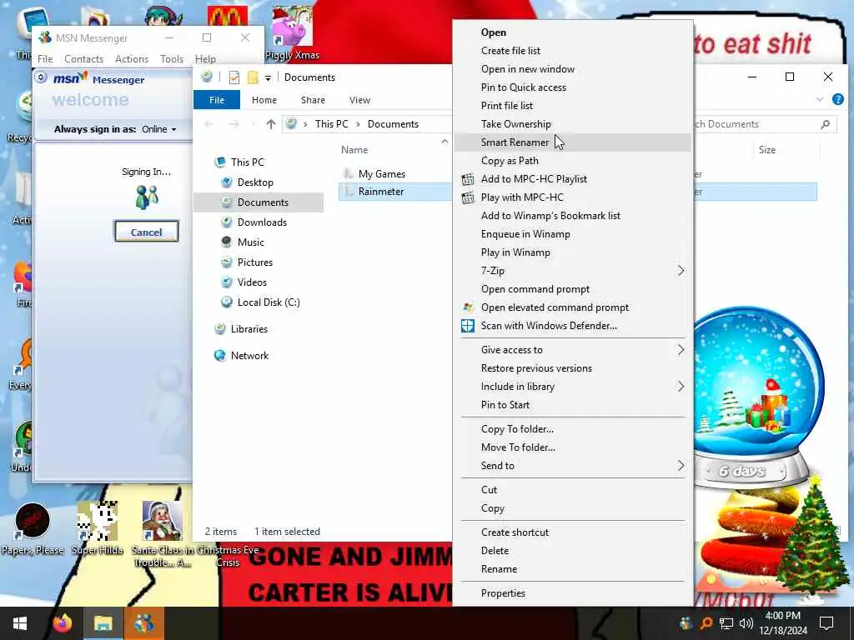Expand the Give access to submenu
The width and height of the screenshot is (854, 640).
(681, 350)
